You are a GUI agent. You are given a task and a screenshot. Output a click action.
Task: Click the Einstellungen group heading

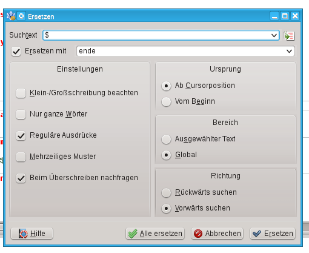coord(80,69)
